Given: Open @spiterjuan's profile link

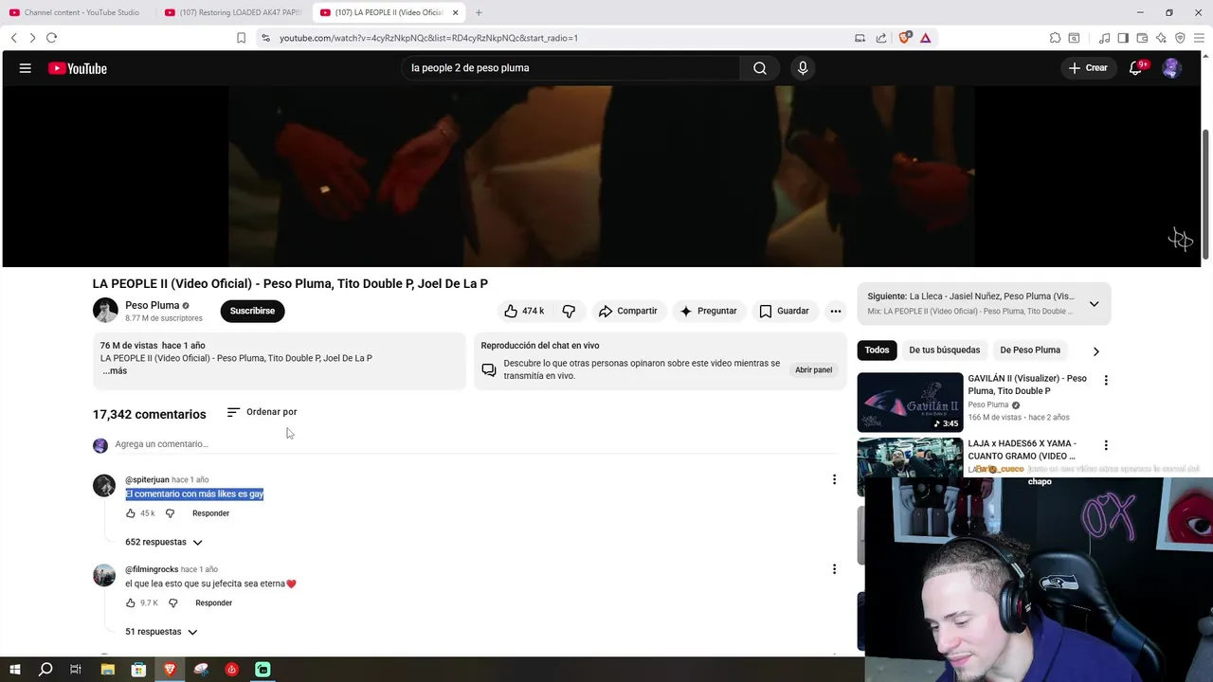Looking at the screenshot, I should coord(147,480).
